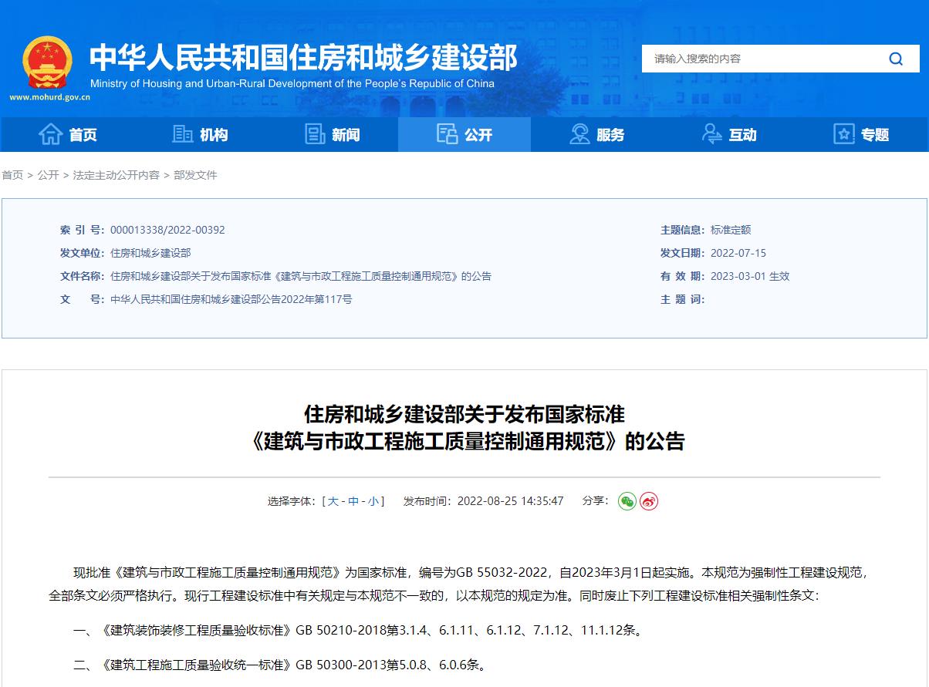This screenshot has height=687, width=929.
Task: Click the 主题词 label
Action: point(683,299)
